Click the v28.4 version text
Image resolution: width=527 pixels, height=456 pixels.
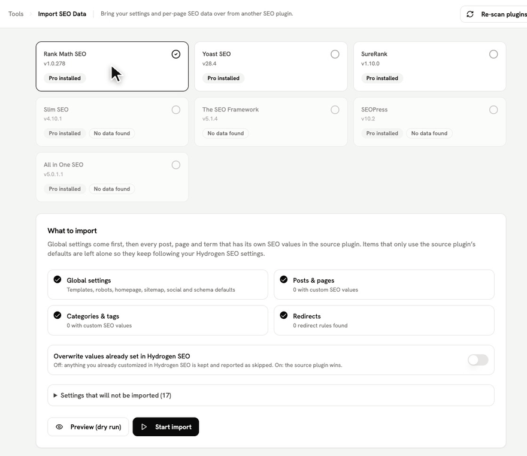coord(210,64)
